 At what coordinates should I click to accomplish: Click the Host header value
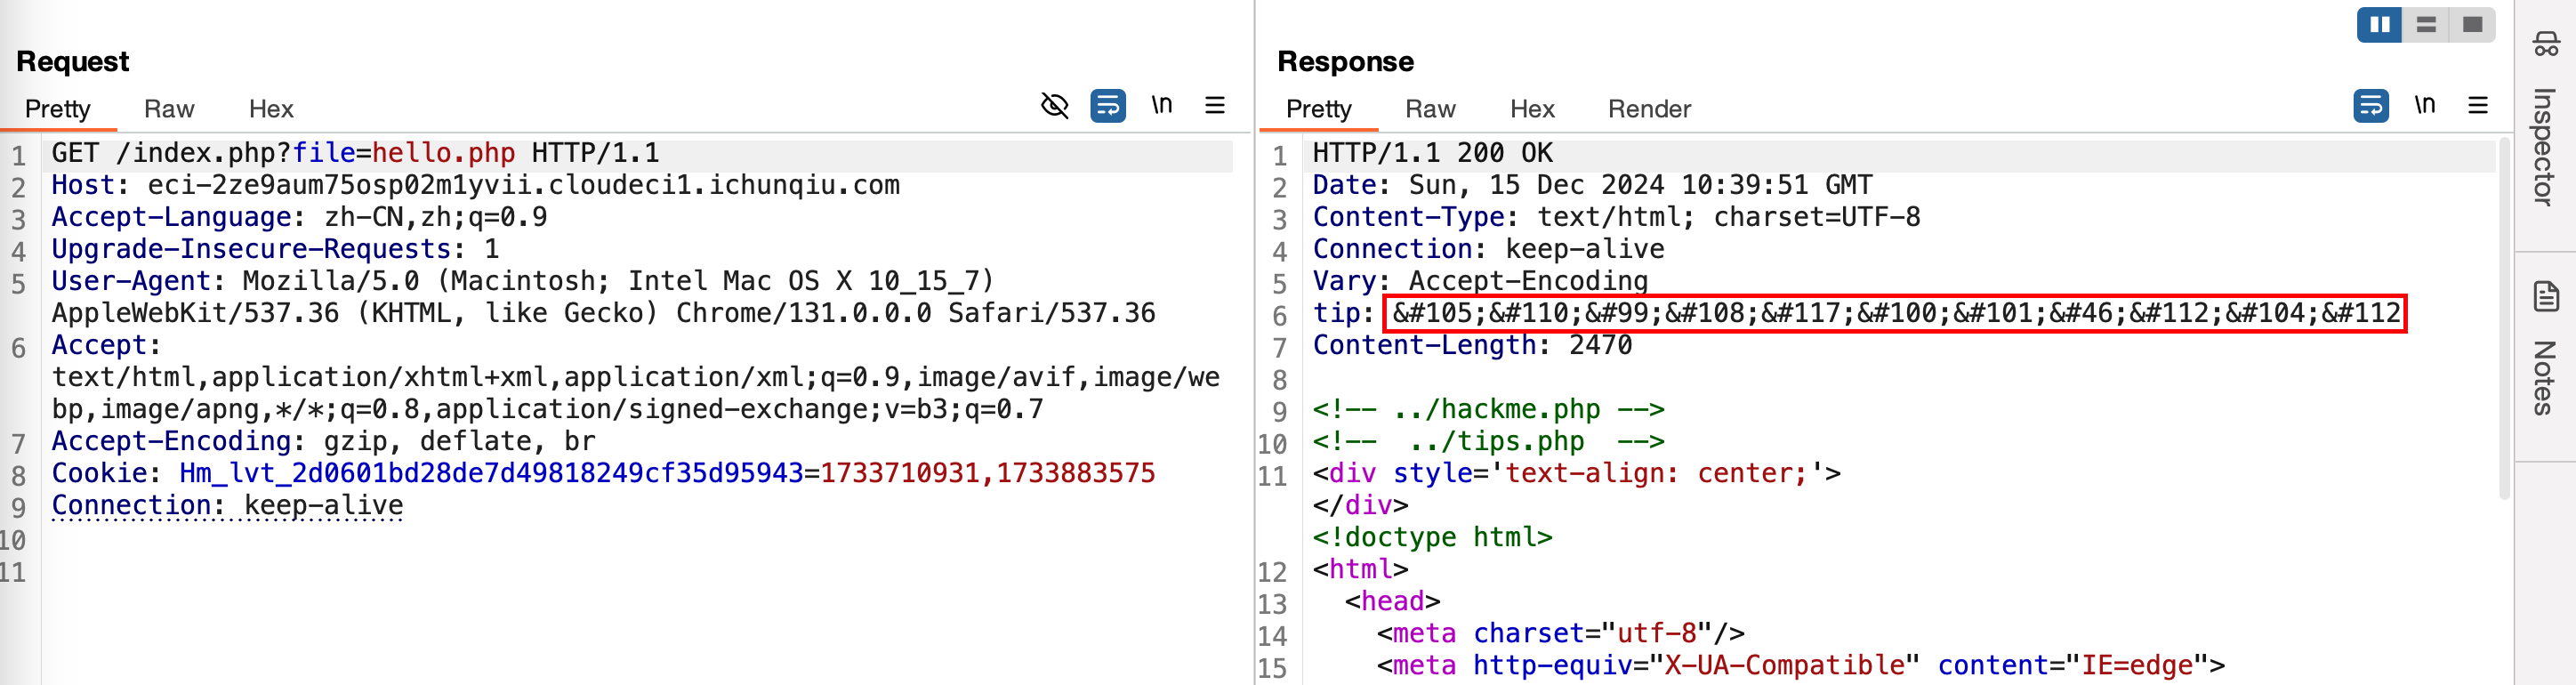click(524, 185)
